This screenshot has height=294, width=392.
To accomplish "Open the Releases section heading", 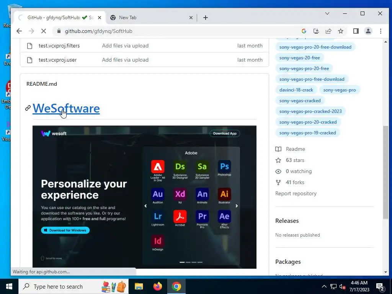I will [287, 221].
